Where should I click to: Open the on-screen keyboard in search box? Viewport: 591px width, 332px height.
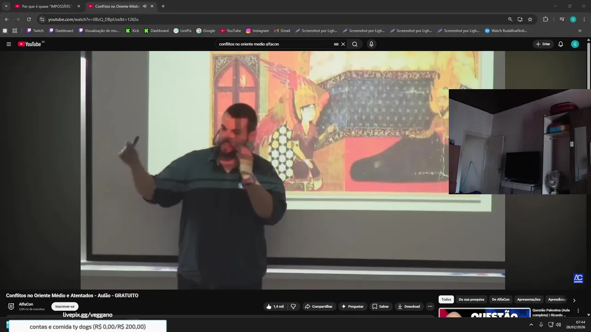pyautogui.click(x=336, y=44)
